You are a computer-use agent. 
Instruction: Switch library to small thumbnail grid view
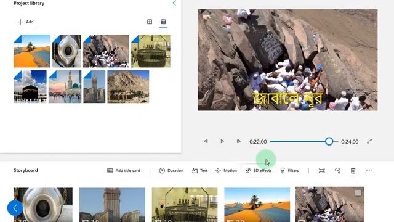163,22
